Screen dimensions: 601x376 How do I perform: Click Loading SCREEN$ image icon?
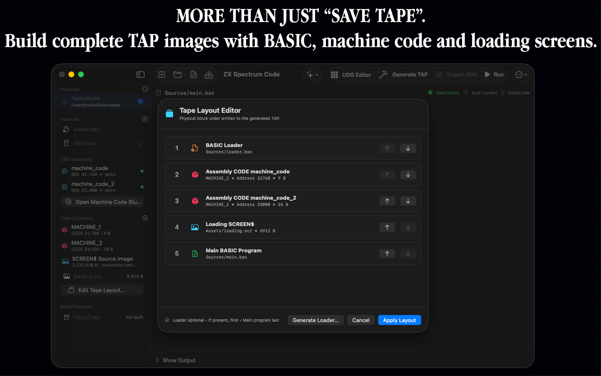point(195,227)
